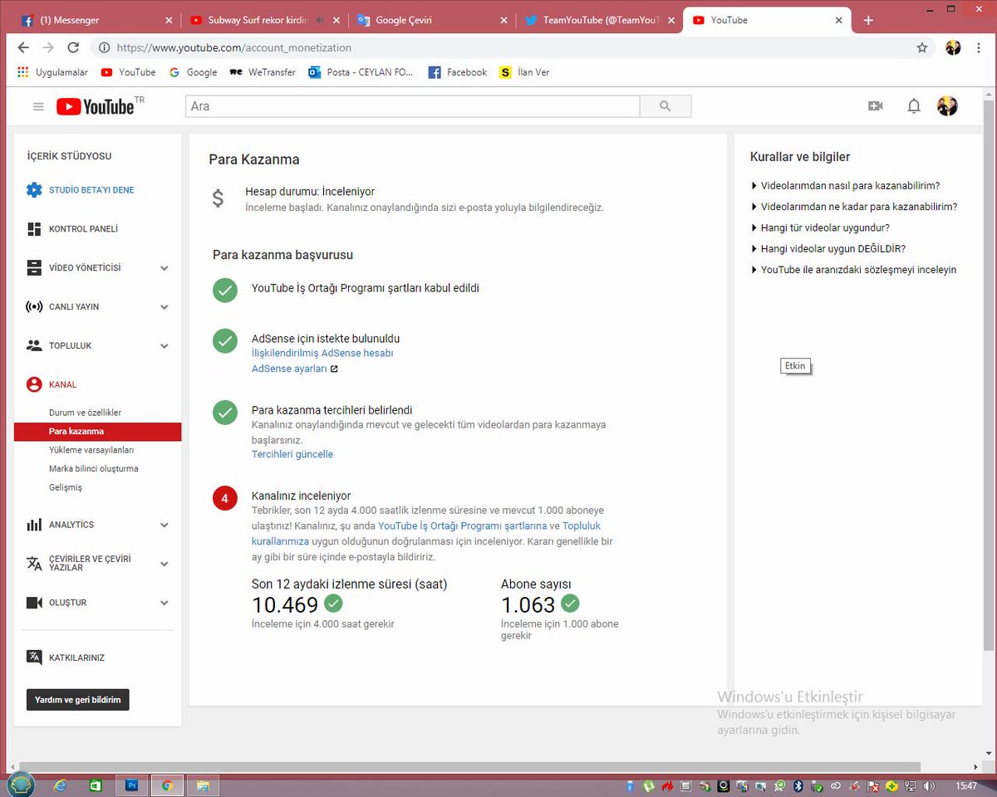Go back with the browser back arrow
This screenshot has height=797, width=997.
click(23, 48)
